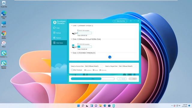The width and height of the screenshot is (192, 108).
Task: Open the Windows Start menu
Action: click(79, 106)
